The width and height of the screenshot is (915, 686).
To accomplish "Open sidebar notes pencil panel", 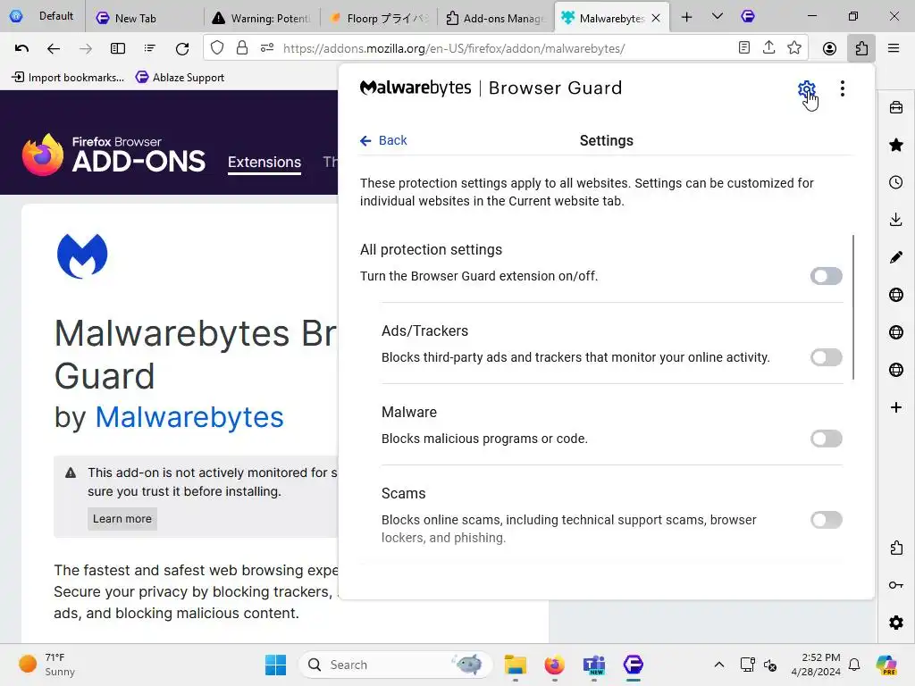I will (x=895, y=257).
